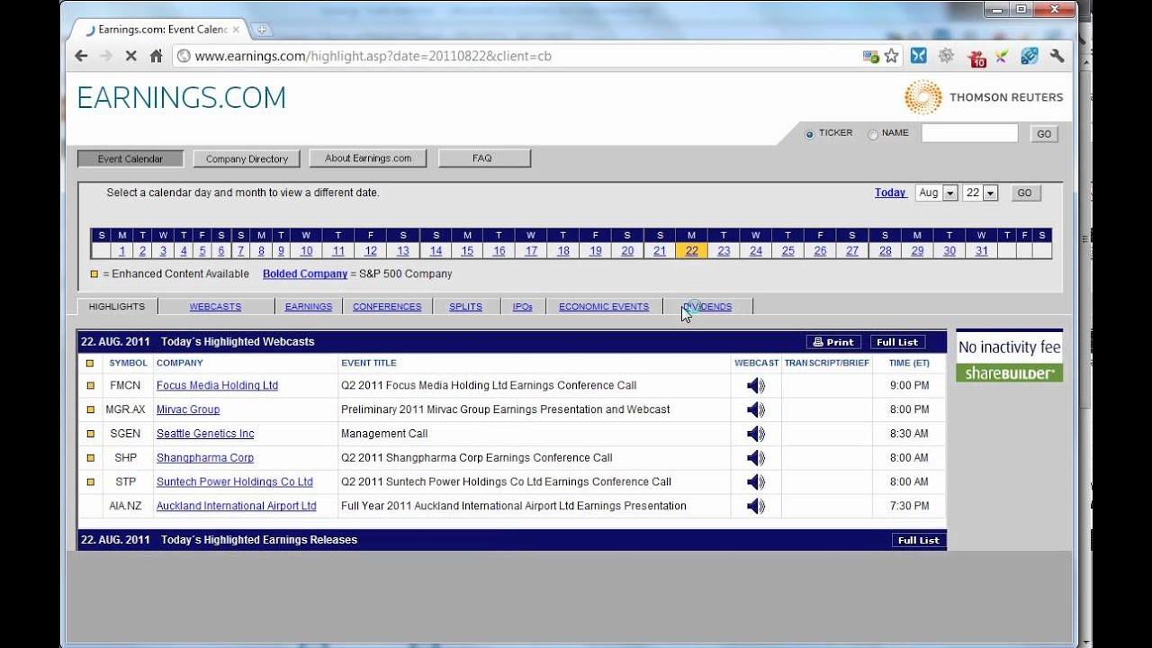The width and height of the screenshot is (1152, 648).
Task: Play the Suntech Power webcast audio icon
Action: (x=756, y=482)
